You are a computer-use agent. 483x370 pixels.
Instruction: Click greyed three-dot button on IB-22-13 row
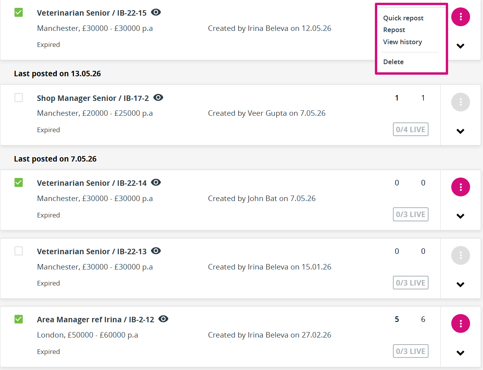point(461,255)
